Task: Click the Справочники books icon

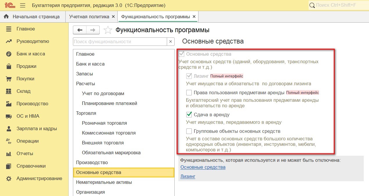Action: [9, 166]
